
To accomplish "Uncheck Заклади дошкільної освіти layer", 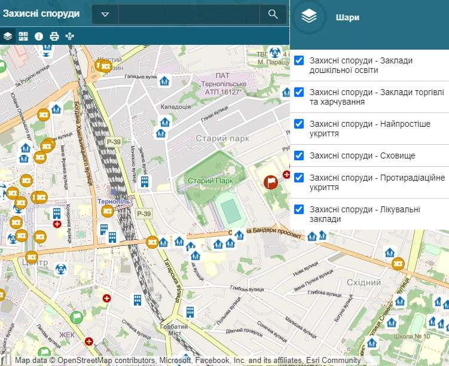I will 300,60.
